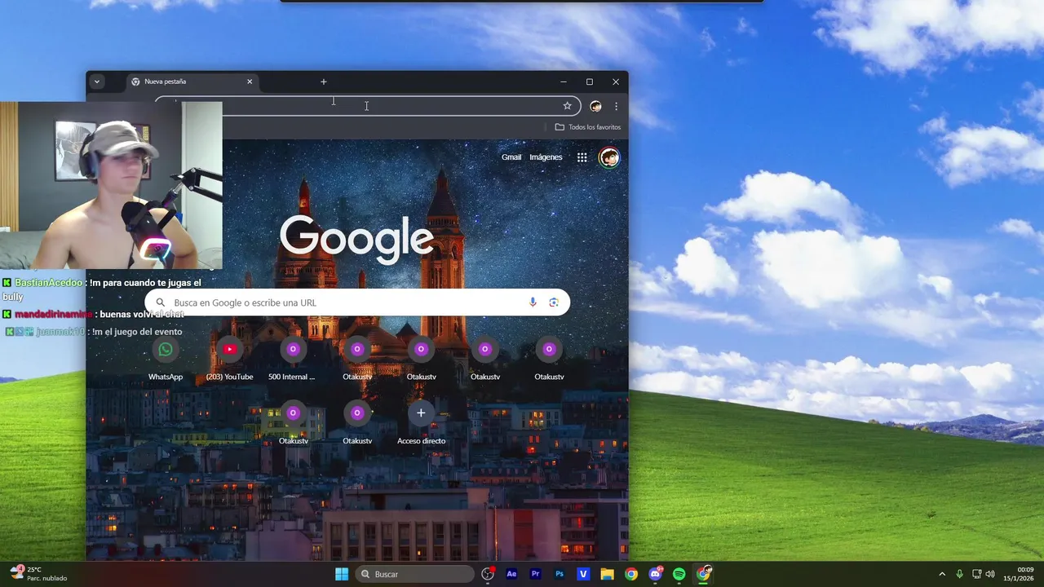Select the Nueva pestaña tab
This screenshot has width=1044, height=587.
pos(192,82)
